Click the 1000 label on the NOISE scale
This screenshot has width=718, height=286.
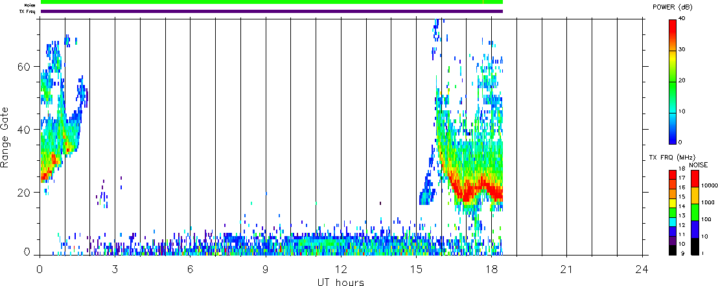click(x=708, y=202)
